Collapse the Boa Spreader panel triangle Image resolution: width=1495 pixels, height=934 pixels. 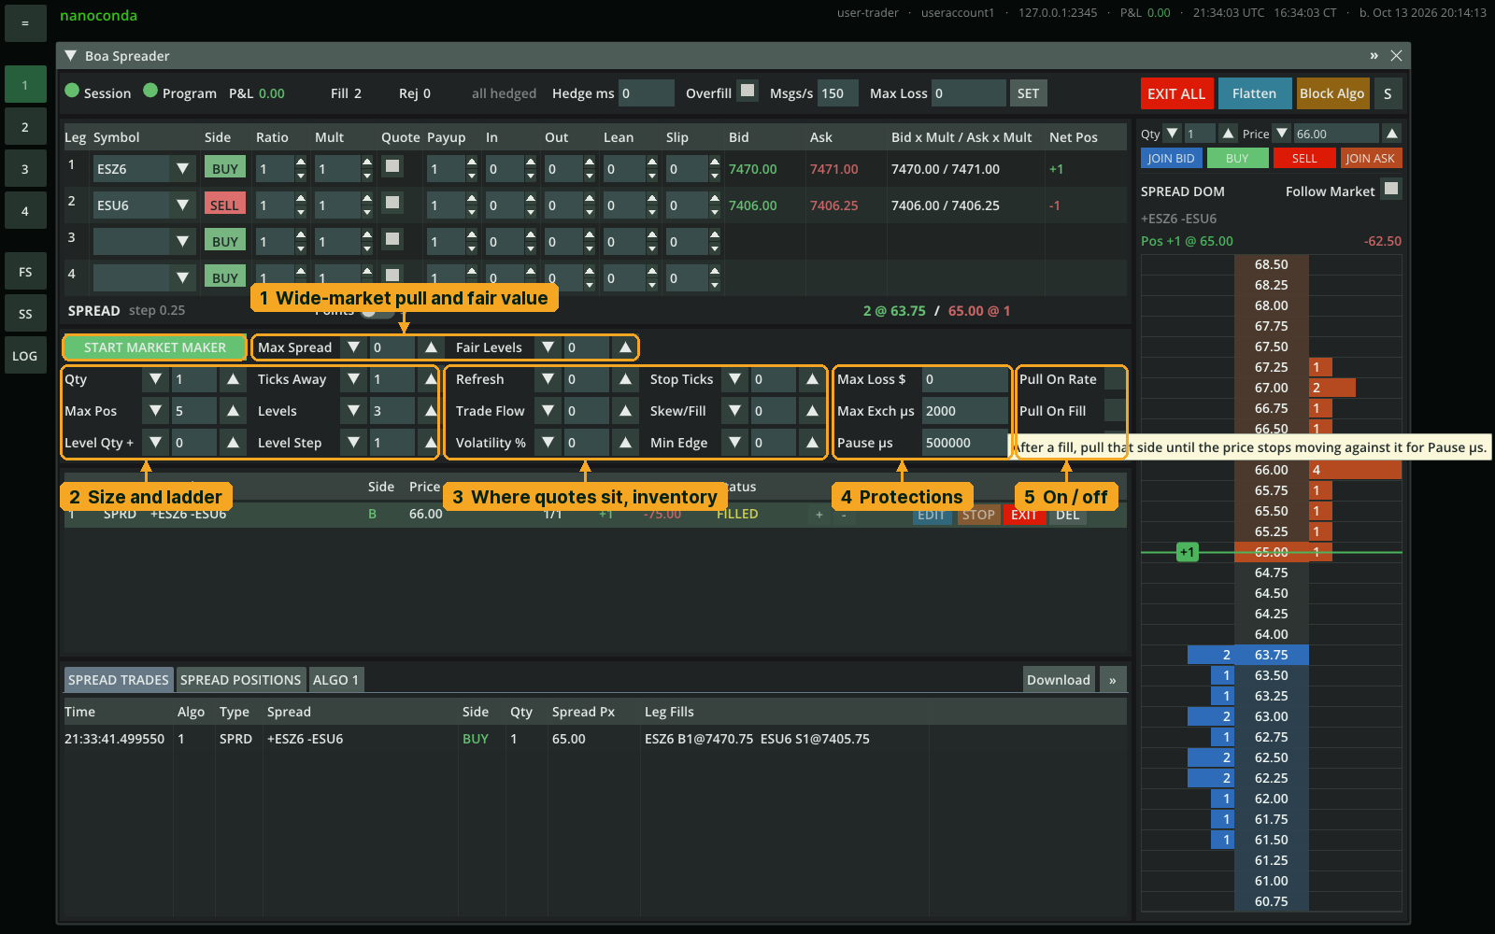70,56
